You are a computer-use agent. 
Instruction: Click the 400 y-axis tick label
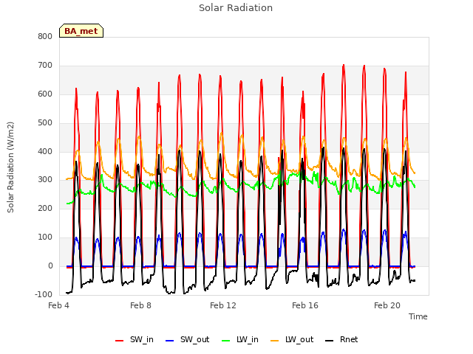point(45,151)
